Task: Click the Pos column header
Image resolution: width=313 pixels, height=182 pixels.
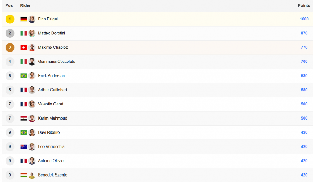Action: click(9, 6)
